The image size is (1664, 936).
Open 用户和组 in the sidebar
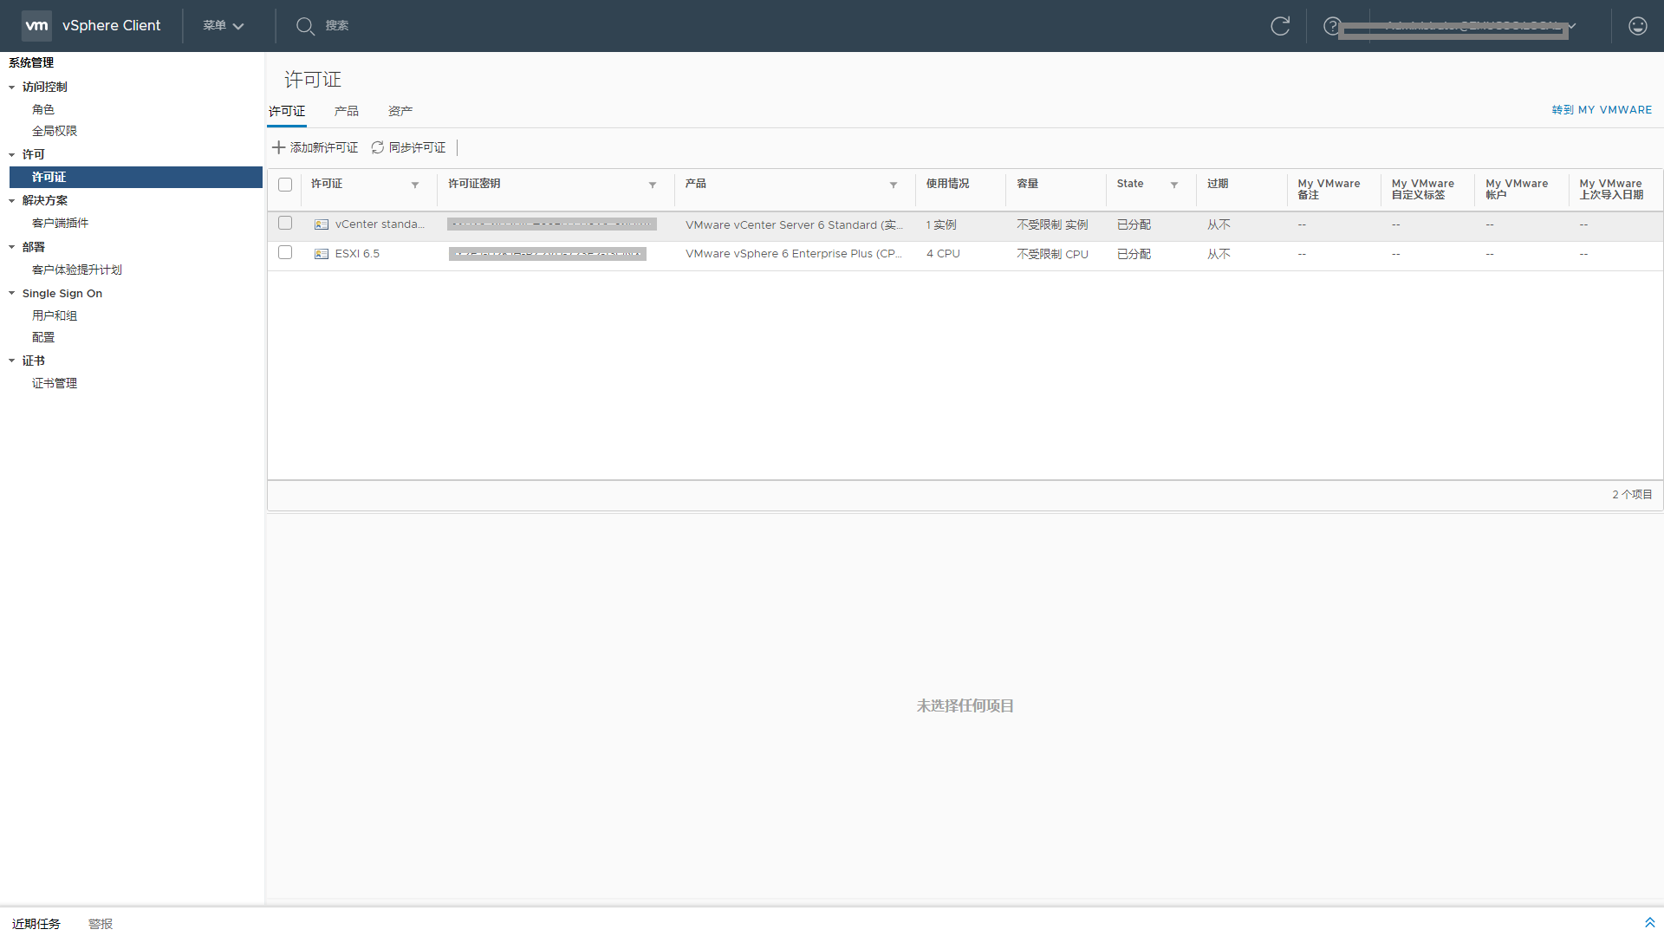click(55, 315)
